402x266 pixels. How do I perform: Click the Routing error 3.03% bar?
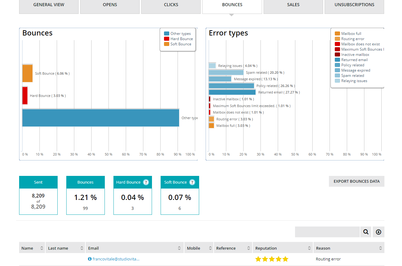(211, 119)
